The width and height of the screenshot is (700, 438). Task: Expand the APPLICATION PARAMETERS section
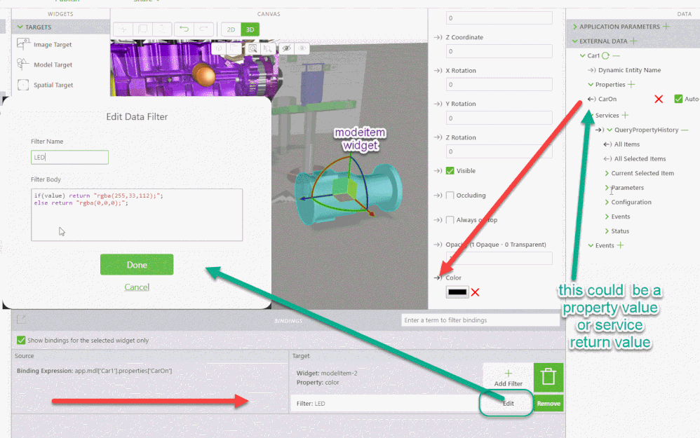point(575,27)
